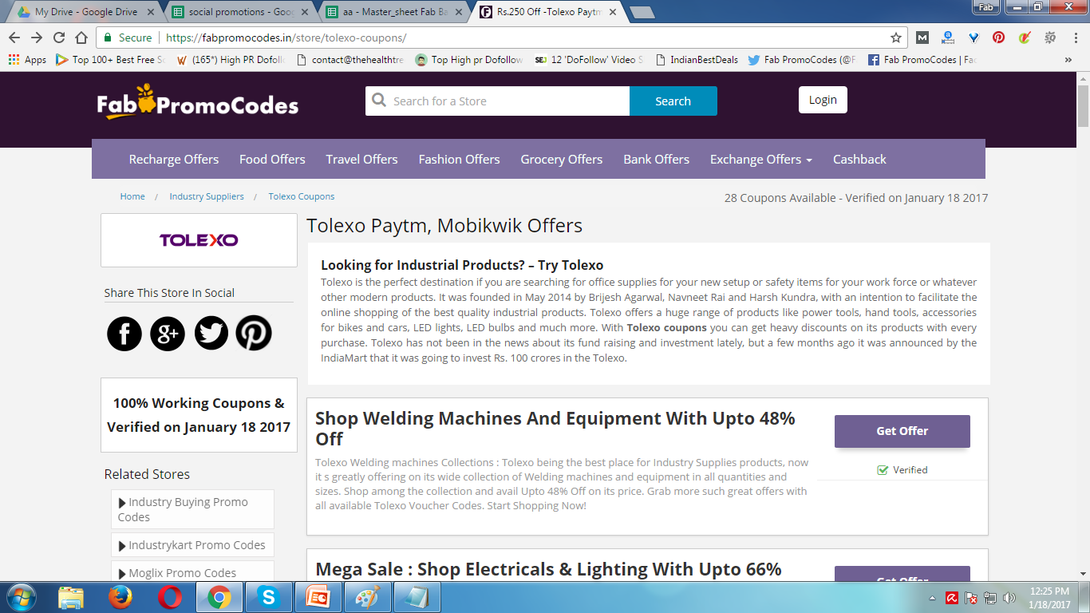Open IndianBestDeals bookmark

697,60
